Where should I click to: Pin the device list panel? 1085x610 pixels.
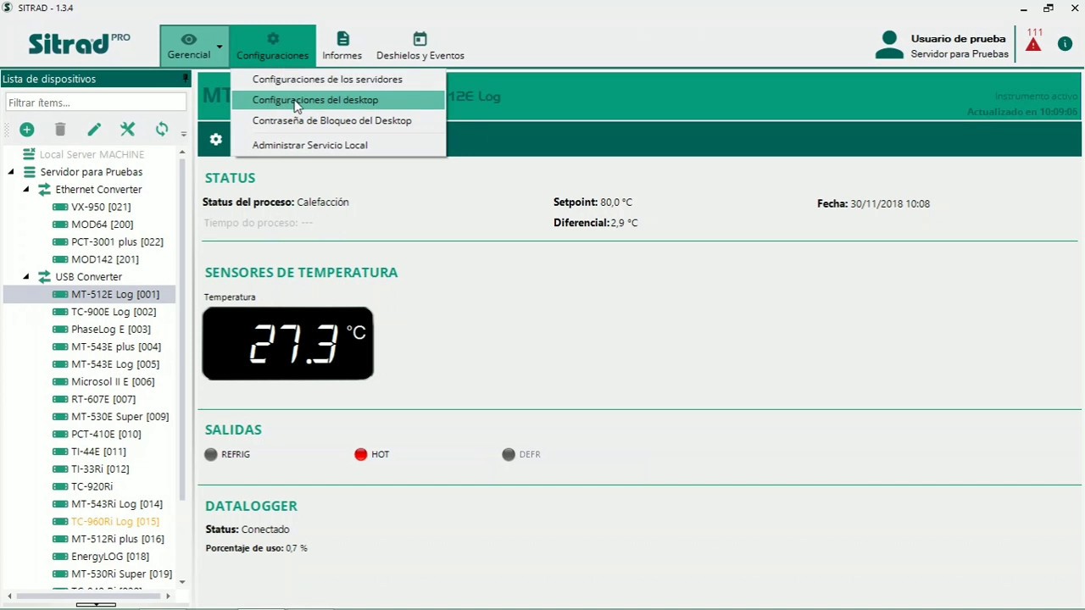[x=185, y=78]
